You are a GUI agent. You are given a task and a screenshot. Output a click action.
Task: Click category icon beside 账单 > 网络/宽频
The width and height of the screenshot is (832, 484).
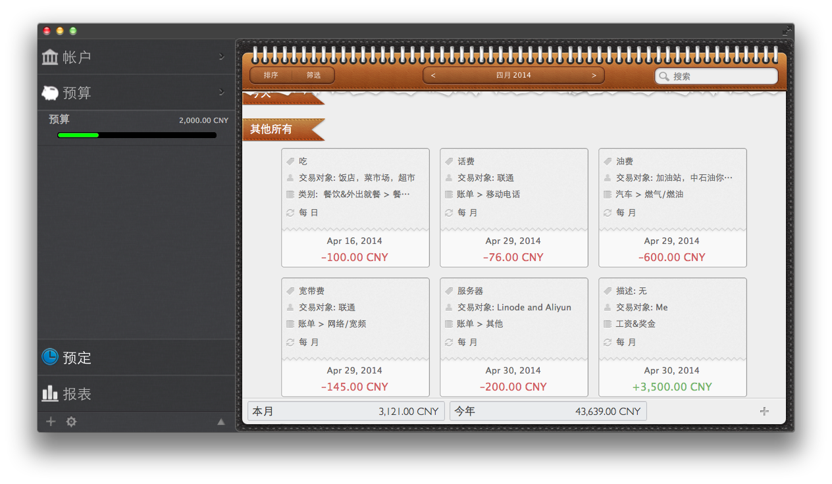coord(290,324)
